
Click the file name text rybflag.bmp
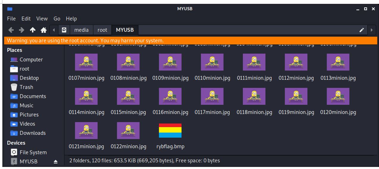[170, 146]
